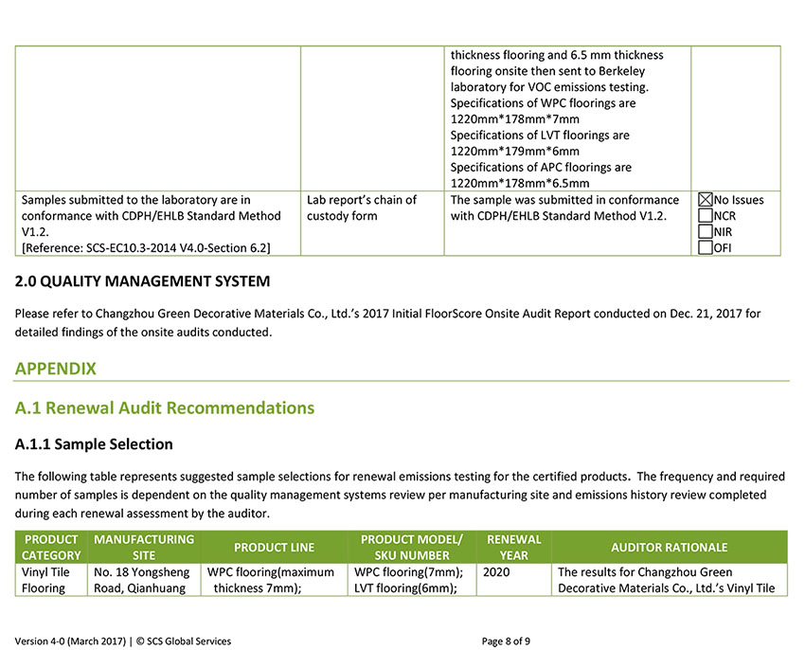The height and width of the screenshot is (650, 805).
Task: Click the PRODUCT LINE column header
Action: click(274, 547)
